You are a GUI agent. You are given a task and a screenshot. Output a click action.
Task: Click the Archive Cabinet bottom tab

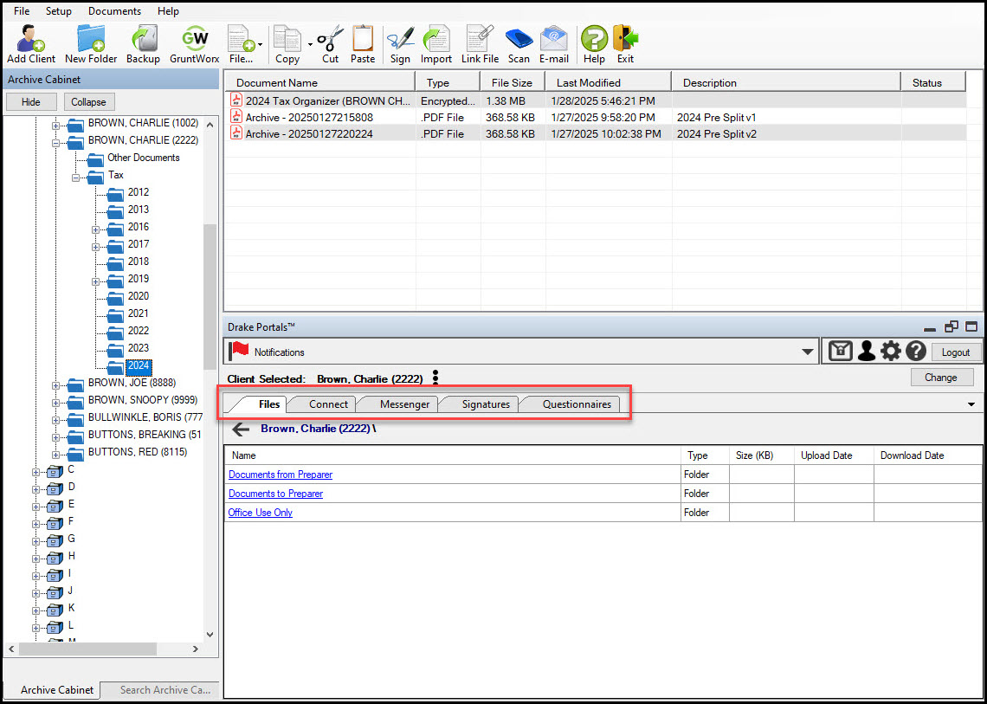(x=56, y=689)
